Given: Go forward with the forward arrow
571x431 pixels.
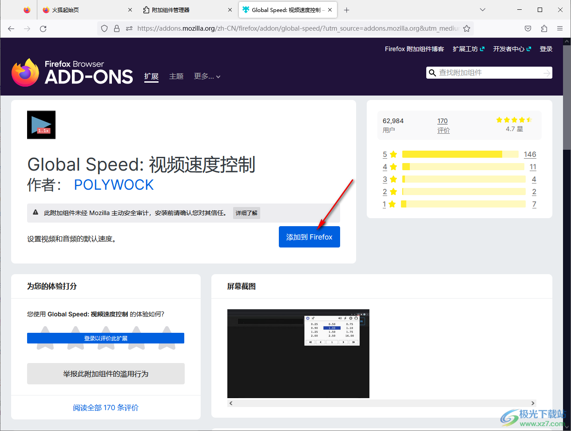Looking at the screenshot, I should [27, 28].
